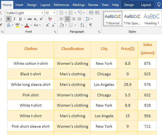Open line spacing dropdown arrow
Viewport: 162px width, 135px height.
tap(92, 19)
